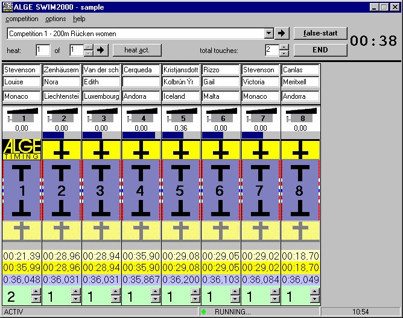Click the false-start button

tap(320, 33)
